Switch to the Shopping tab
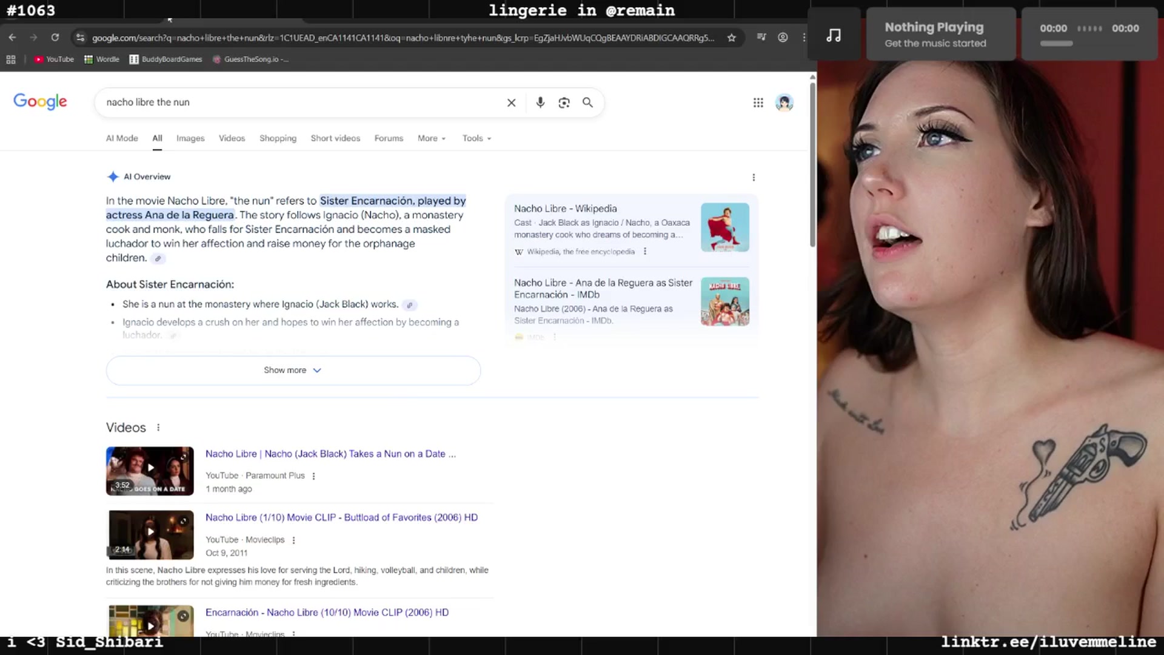This screenshot has height=655, width=1164. click(x=278, y=138)
